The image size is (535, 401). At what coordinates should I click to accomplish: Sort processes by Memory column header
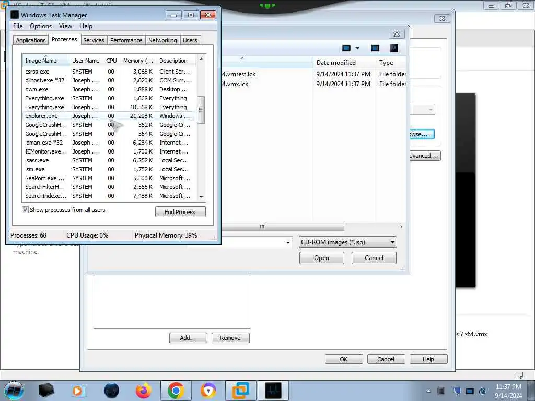pyautogui.click(x=138, y=61)
